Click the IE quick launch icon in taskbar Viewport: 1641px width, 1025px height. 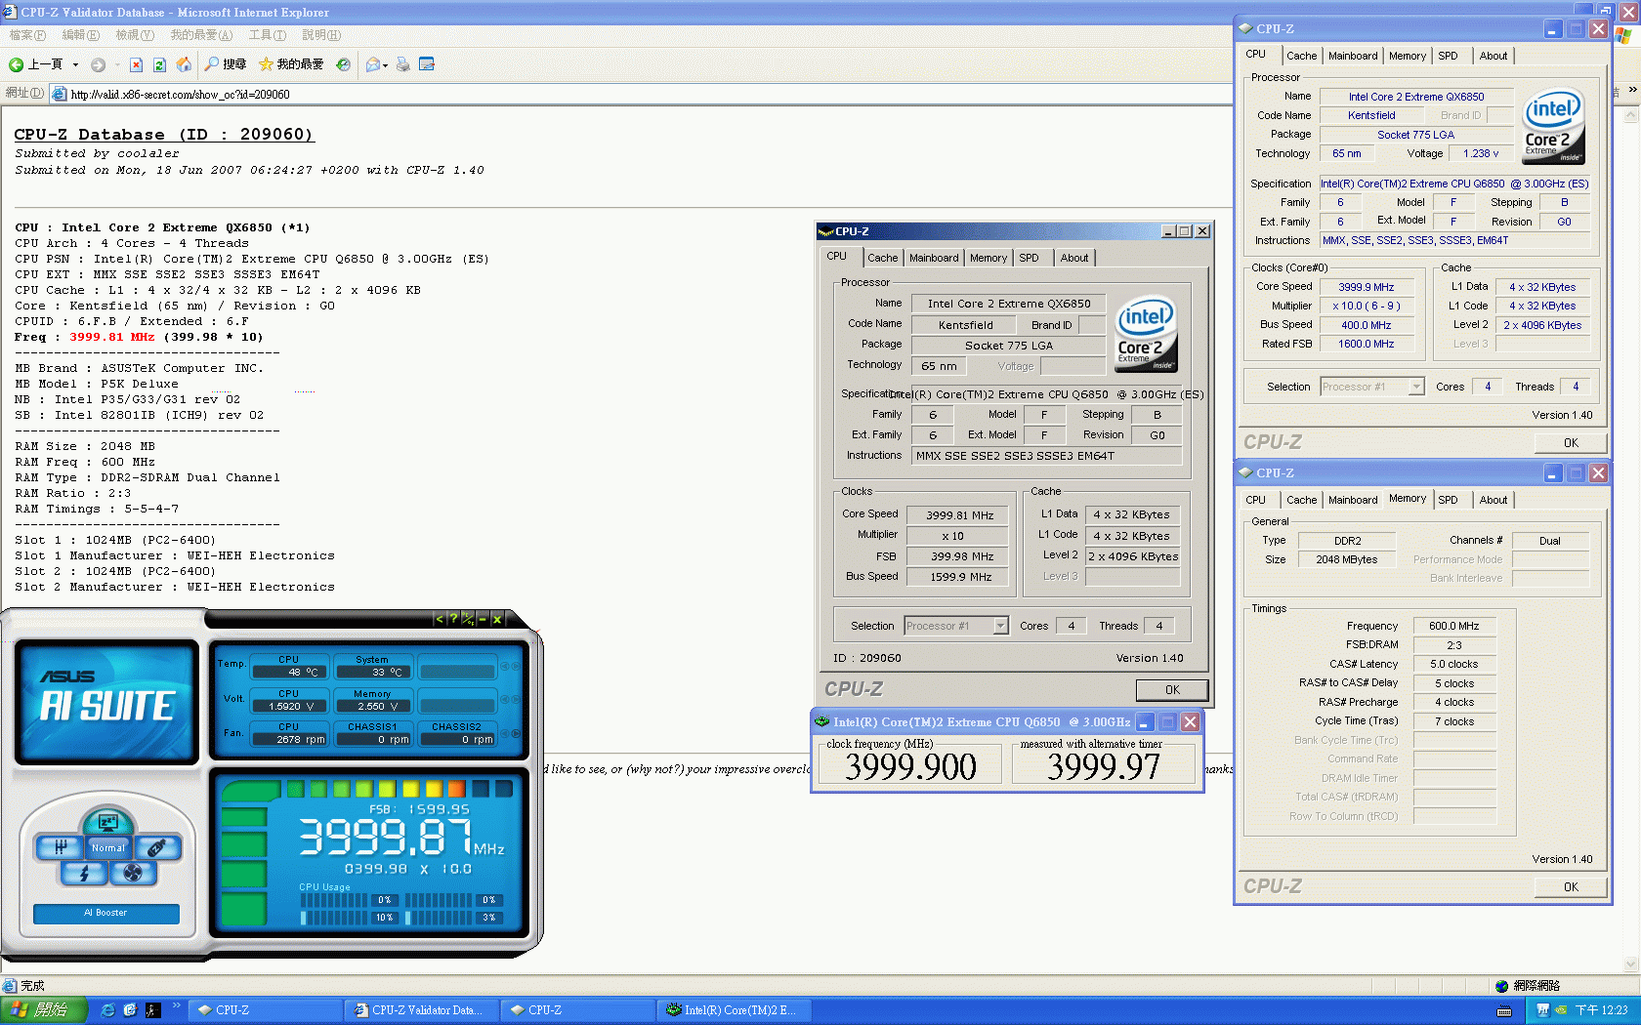pyautogui.click(x=108, y=1010)
